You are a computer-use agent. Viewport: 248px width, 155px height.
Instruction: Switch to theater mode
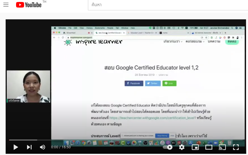pos(209,147)
